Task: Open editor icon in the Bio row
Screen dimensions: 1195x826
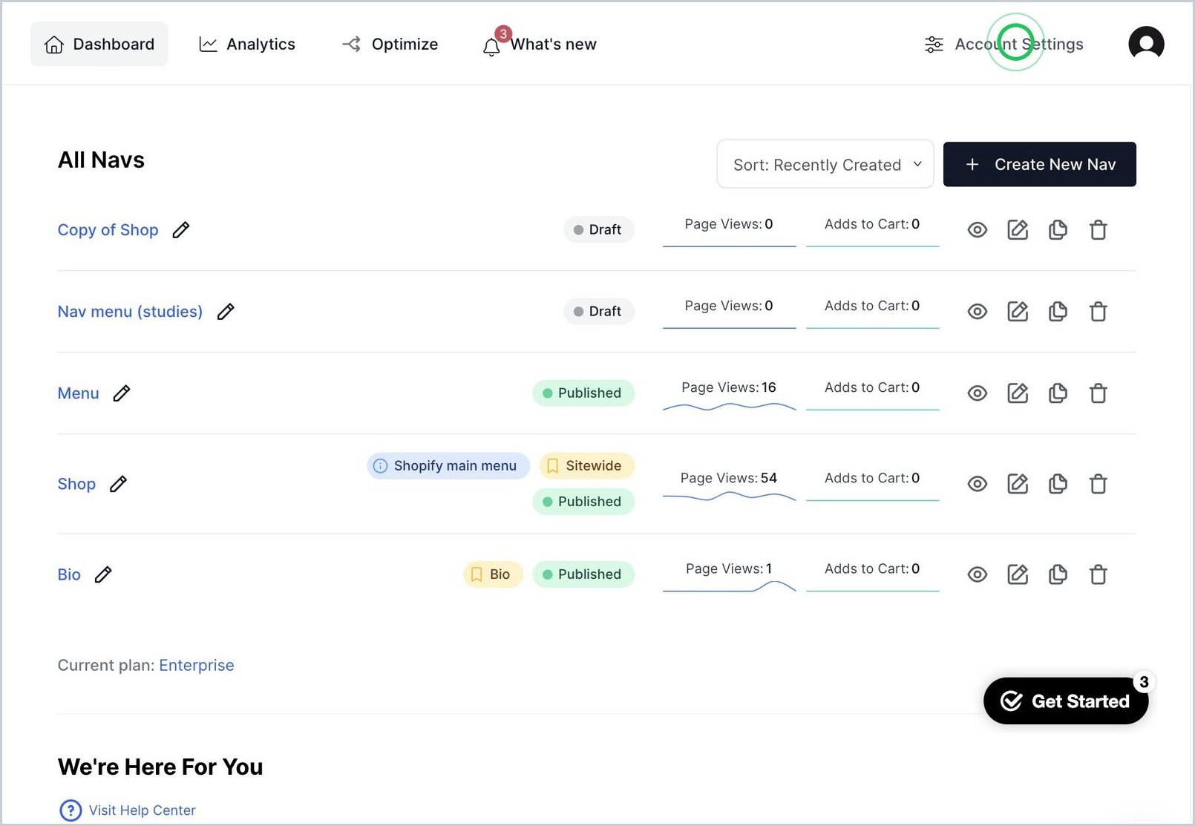Action: point(1018,574)
